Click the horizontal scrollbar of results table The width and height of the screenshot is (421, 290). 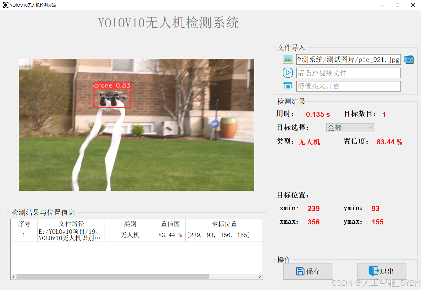[x=112, y=277]
